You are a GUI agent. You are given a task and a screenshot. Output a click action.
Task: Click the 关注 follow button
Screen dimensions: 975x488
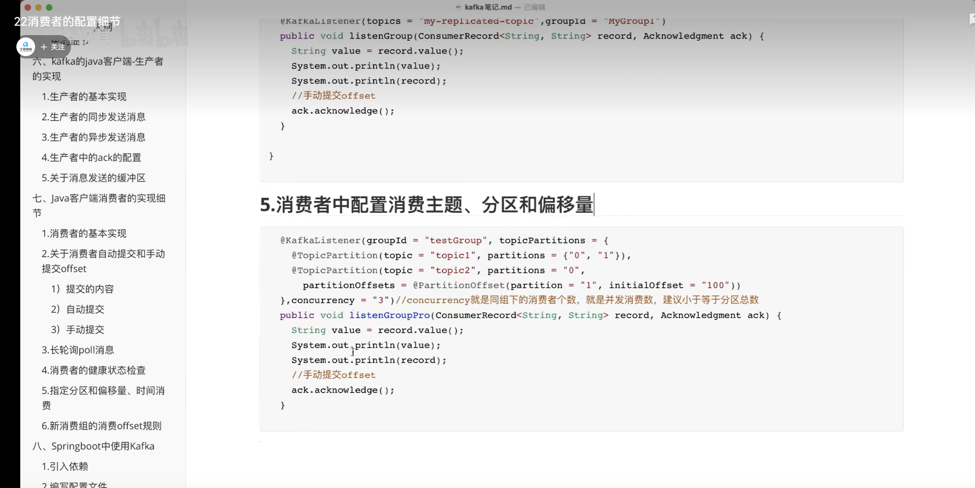[x=53, y=47]
